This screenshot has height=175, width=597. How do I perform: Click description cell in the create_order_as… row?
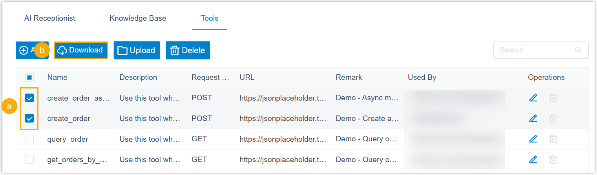tap(150, 98)
